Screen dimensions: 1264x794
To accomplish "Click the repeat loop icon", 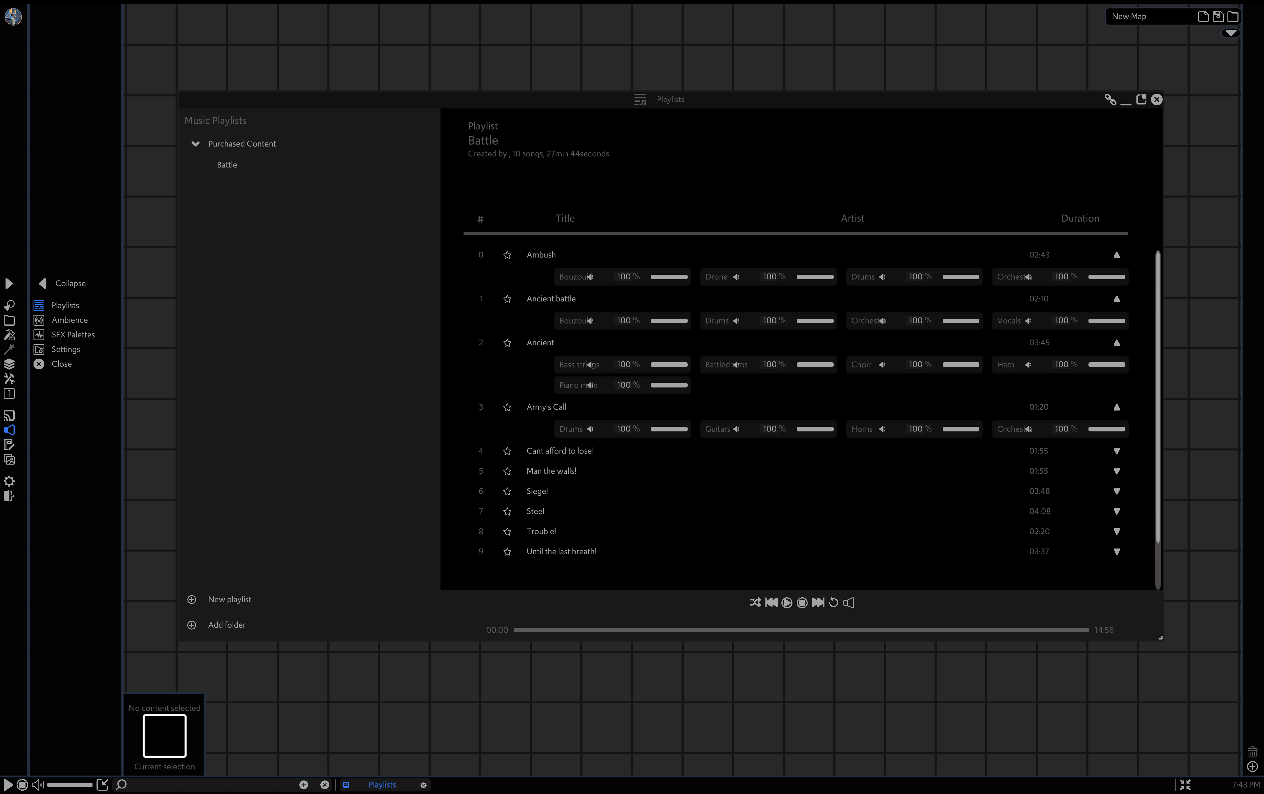I will point(833,603).
